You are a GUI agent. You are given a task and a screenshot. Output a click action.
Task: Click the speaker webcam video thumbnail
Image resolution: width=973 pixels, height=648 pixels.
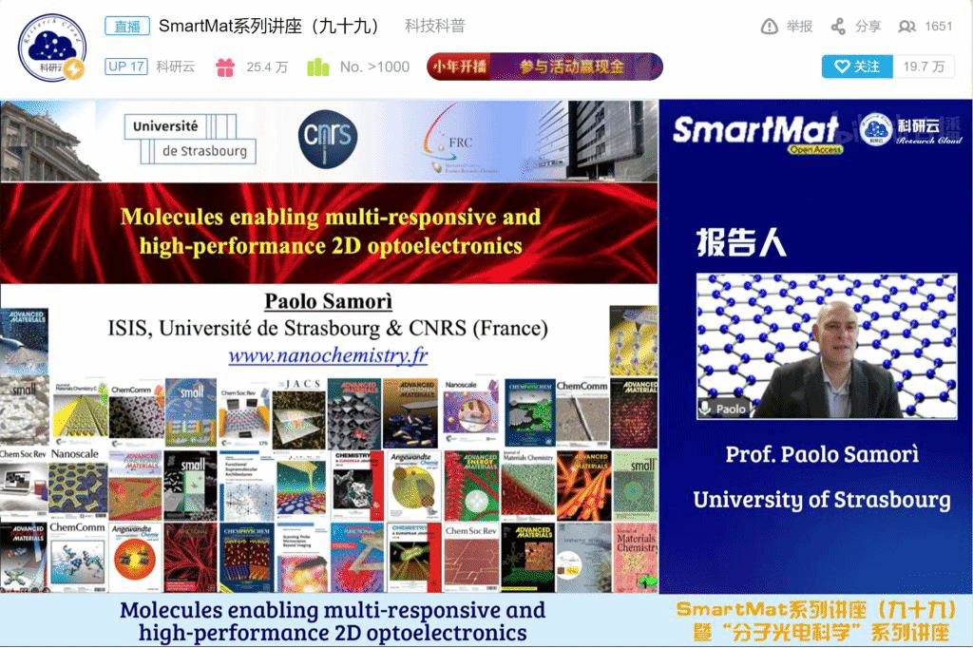point(826,347)
